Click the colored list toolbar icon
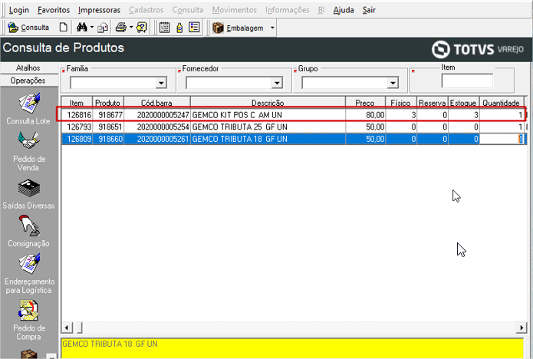The width and height of the screenshot is (533, 359). tap(194, 27)
